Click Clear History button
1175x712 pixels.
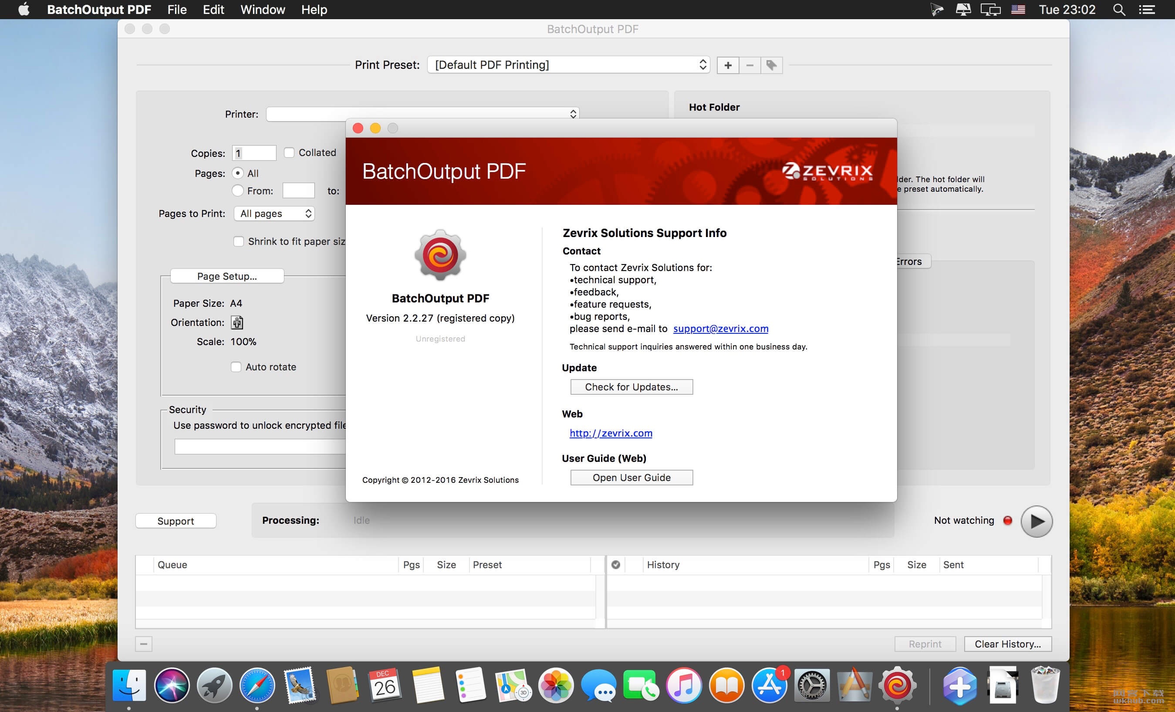(1008, 644)
